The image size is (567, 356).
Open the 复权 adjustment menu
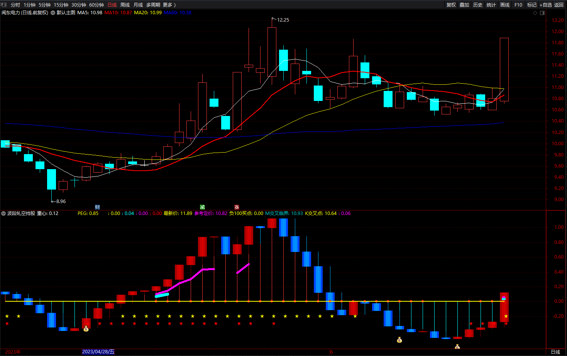pos(451,5)
